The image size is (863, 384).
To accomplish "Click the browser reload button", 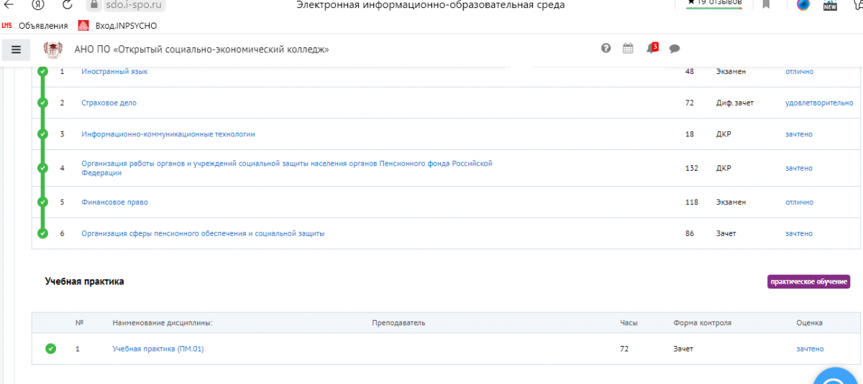I will pyautogui.click(x=67, y=5).
